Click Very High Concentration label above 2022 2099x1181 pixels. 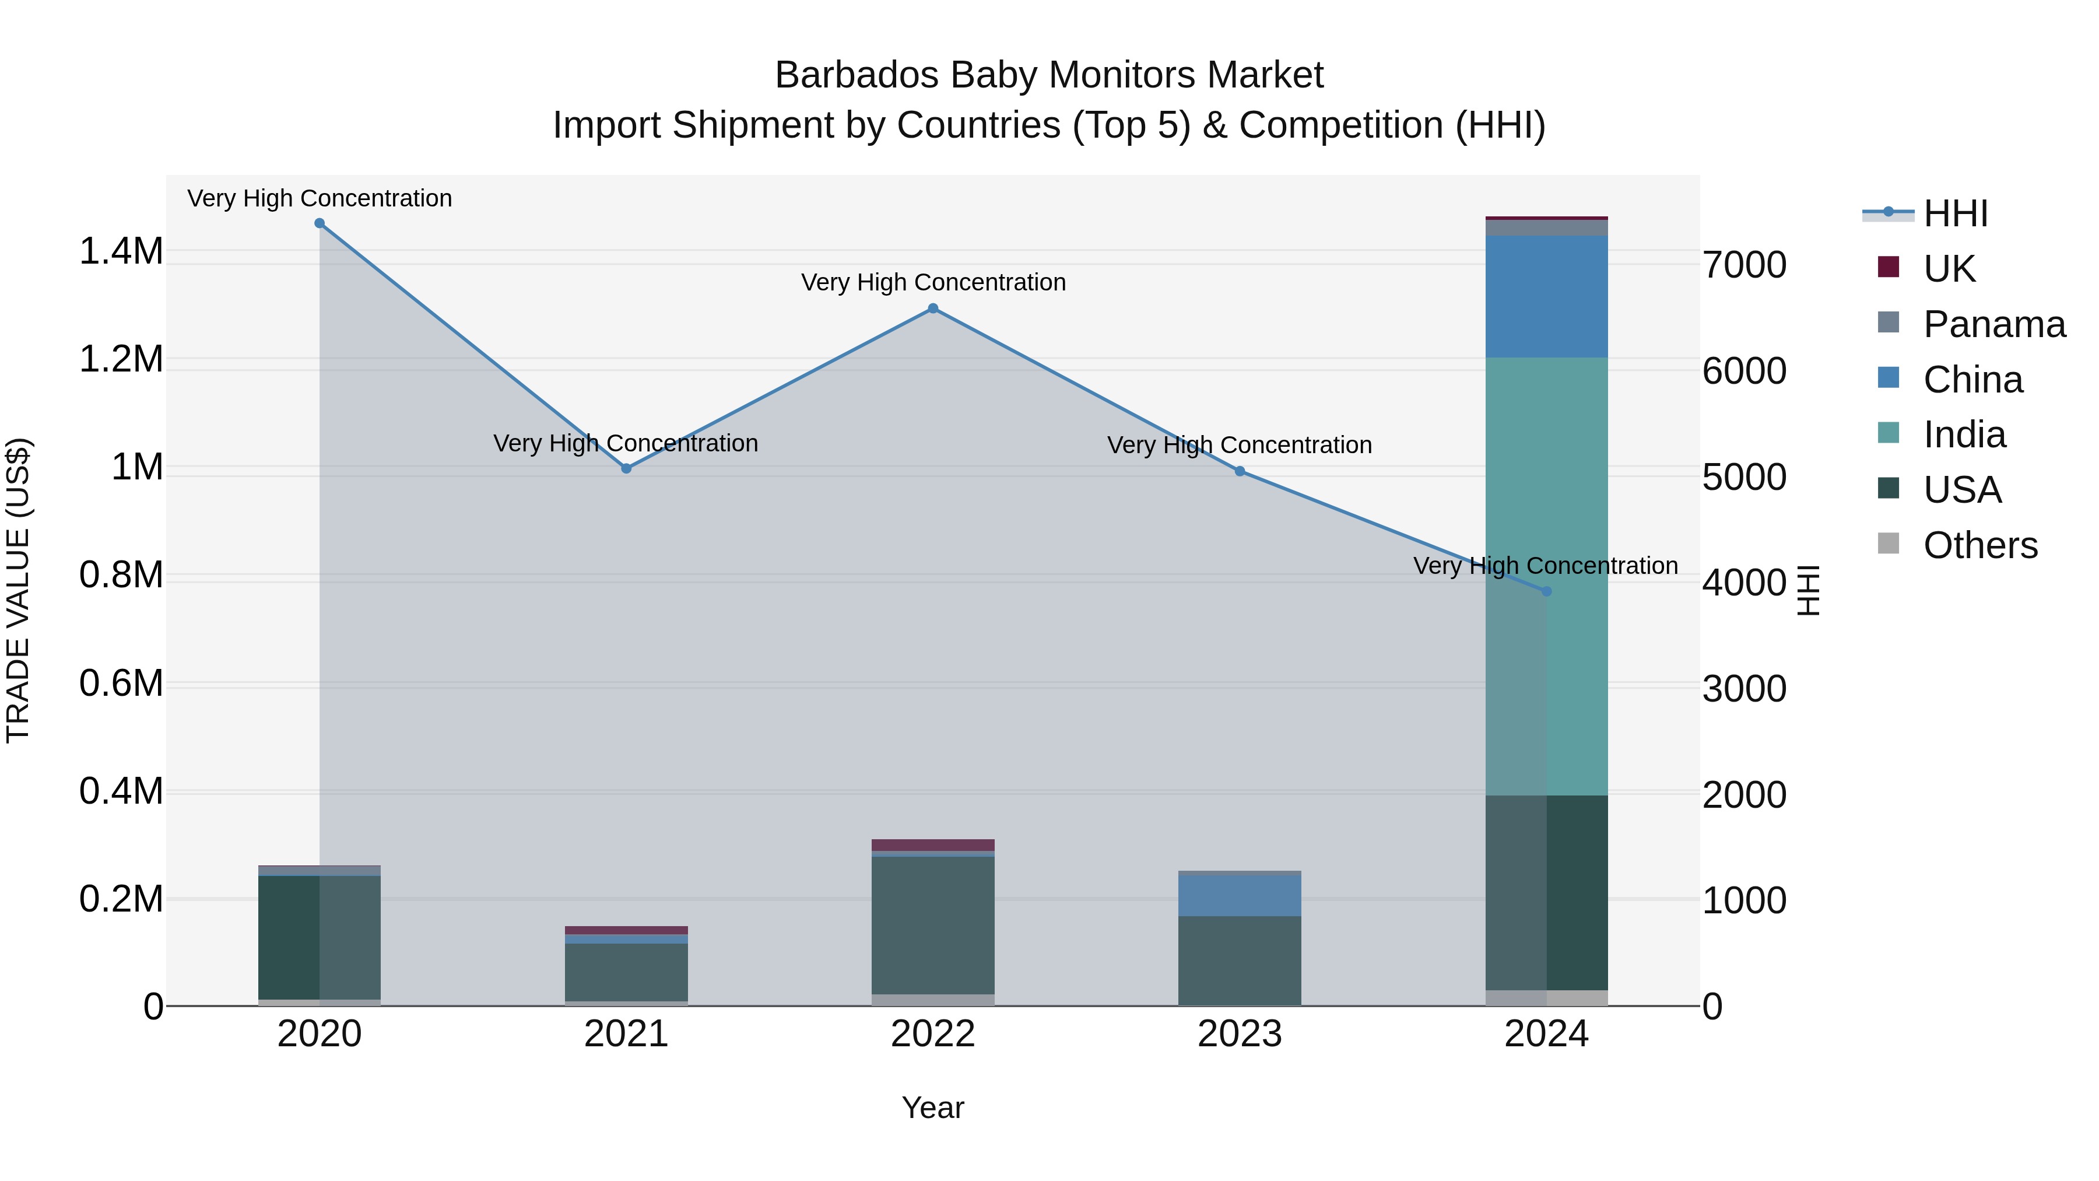pos(934,283)
